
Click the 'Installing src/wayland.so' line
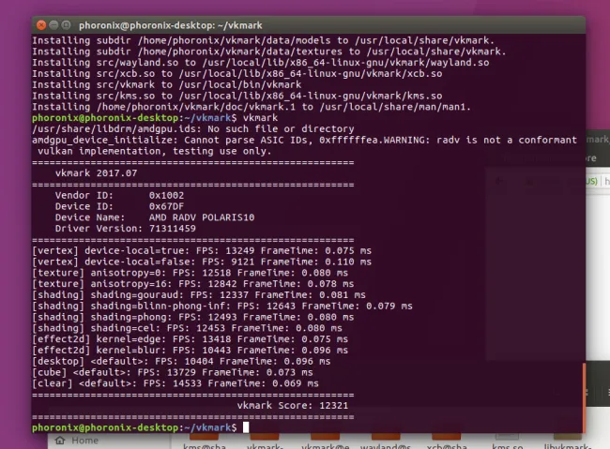click(x=261, y=63)
